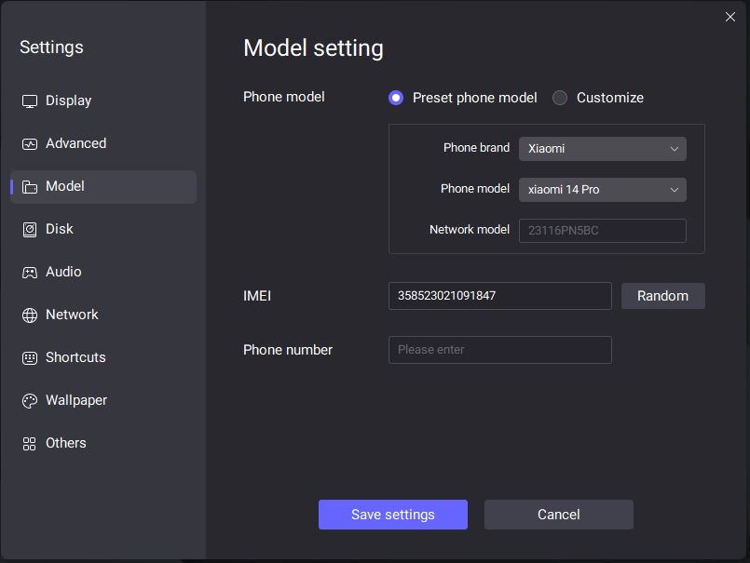Click the Disk icon in sidebar
The width and height of the screenshot is (750, 563).
tap(30, 230)
